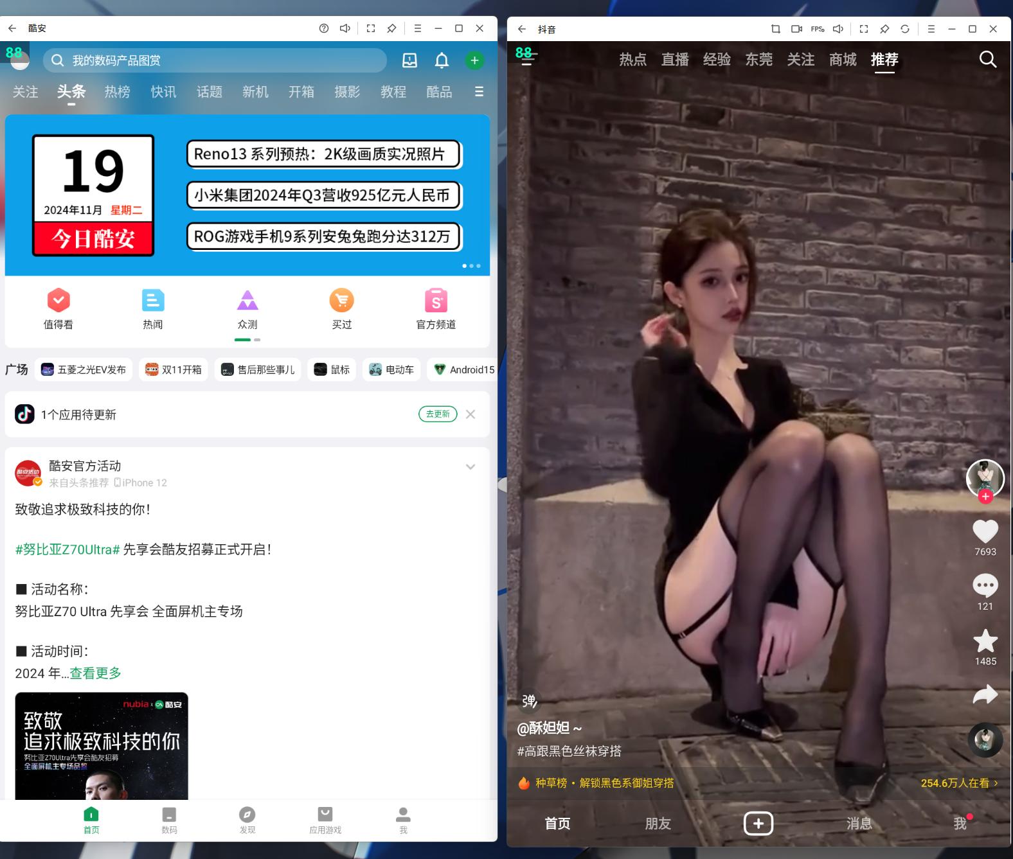Switch to the 热榜 tab in Coolapk

click(117, 92)
